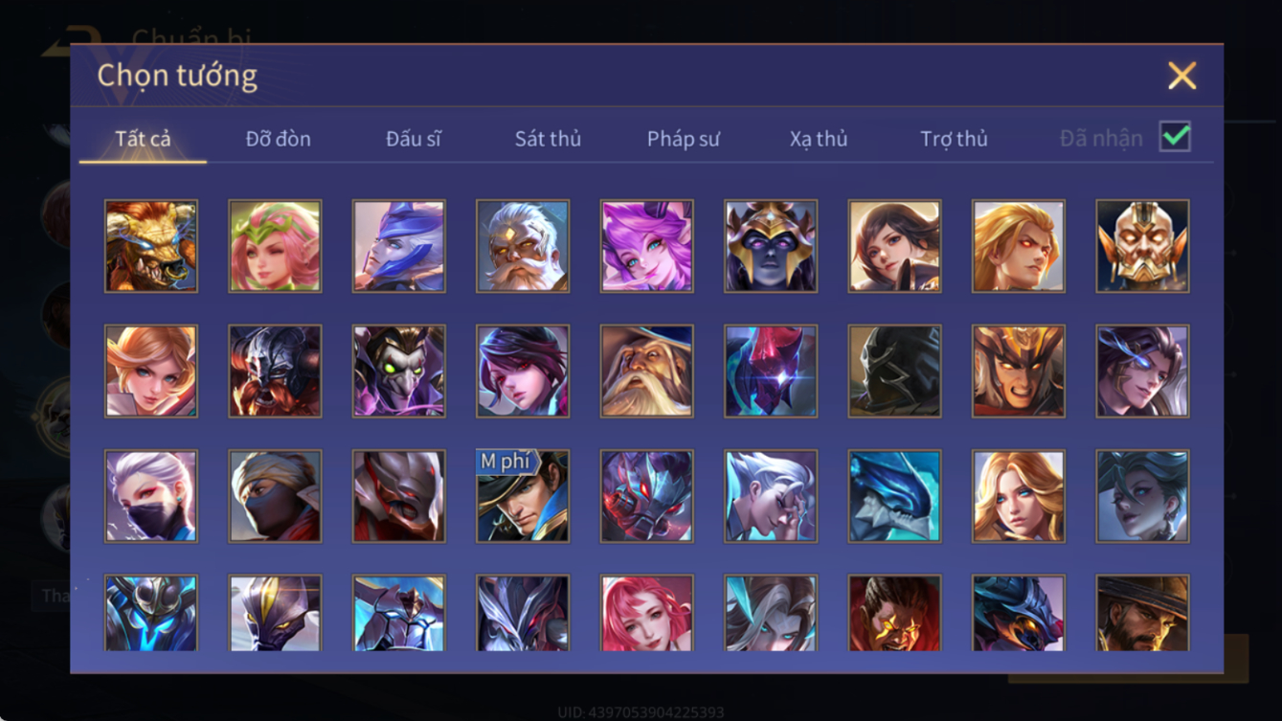
Task: Switch to the Đỡ đòn tab
Action: 278,139
